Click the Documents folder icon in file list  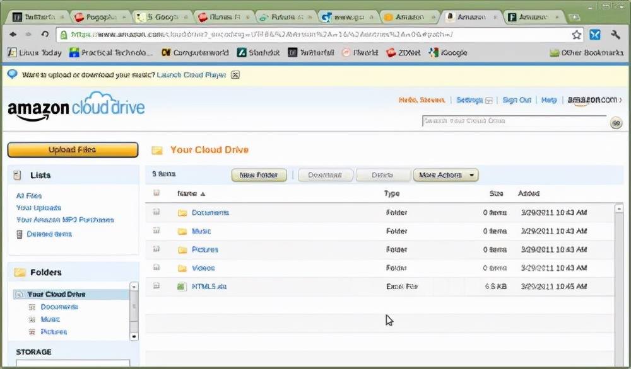(182, 213)
